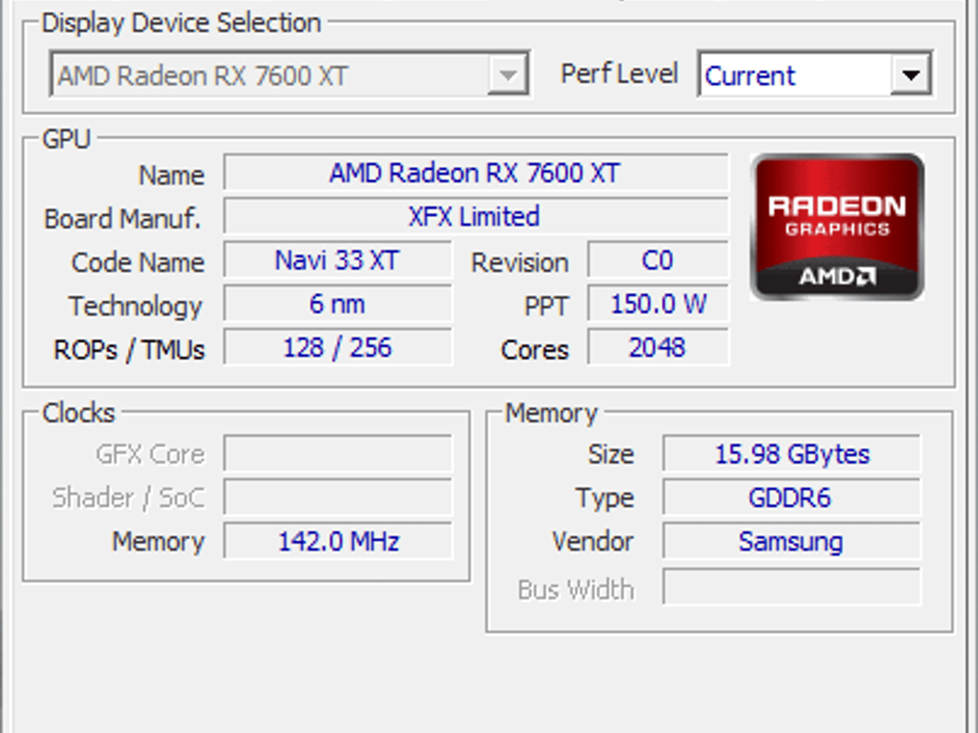
Task: Click the Cores value 2048
Action: point(658,347)
